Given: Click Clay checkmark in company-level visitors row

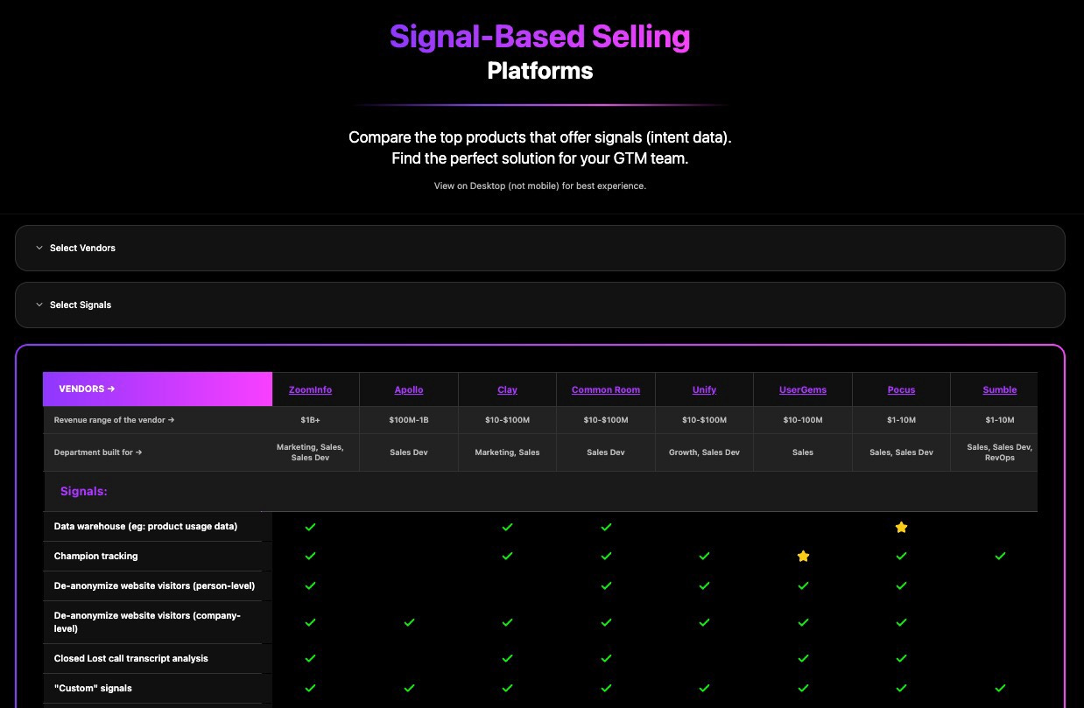Looking at the screenshot, I should (x=507, y=622).
